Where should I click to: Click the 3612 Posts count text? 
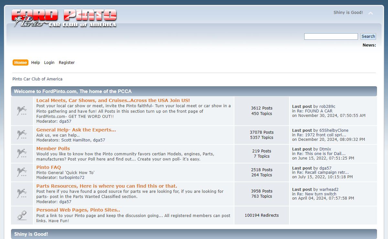click(x=262, y=108)
